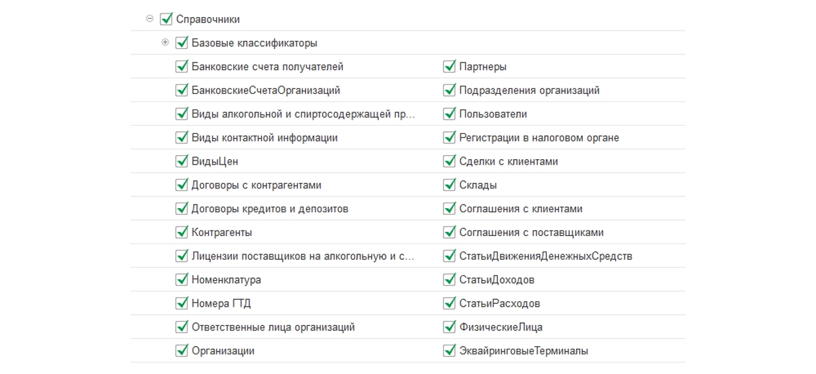Screen dimensions: 816x374
Task: Uncheck the Базовые классификаторы checkbox
Action: (x=182, y=43)
